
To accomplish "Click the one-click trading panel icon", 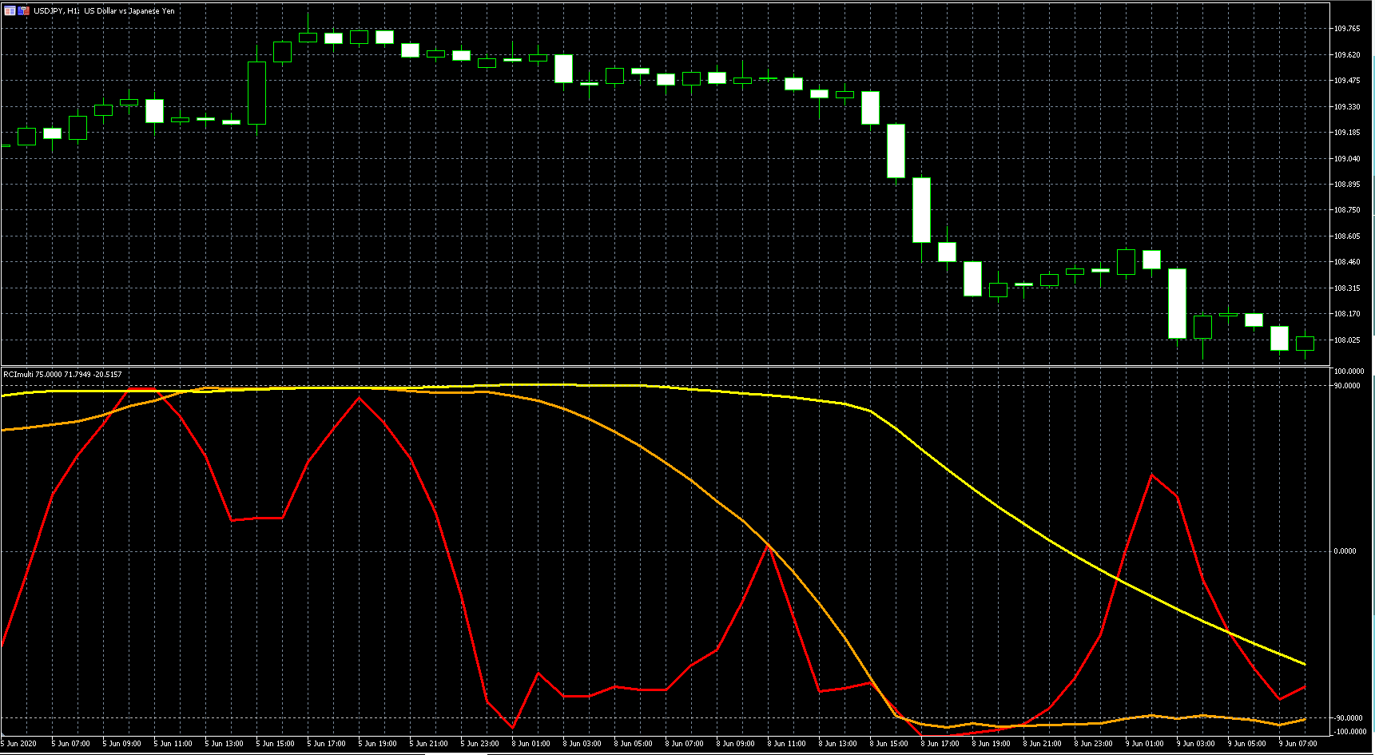I will 24,11.
